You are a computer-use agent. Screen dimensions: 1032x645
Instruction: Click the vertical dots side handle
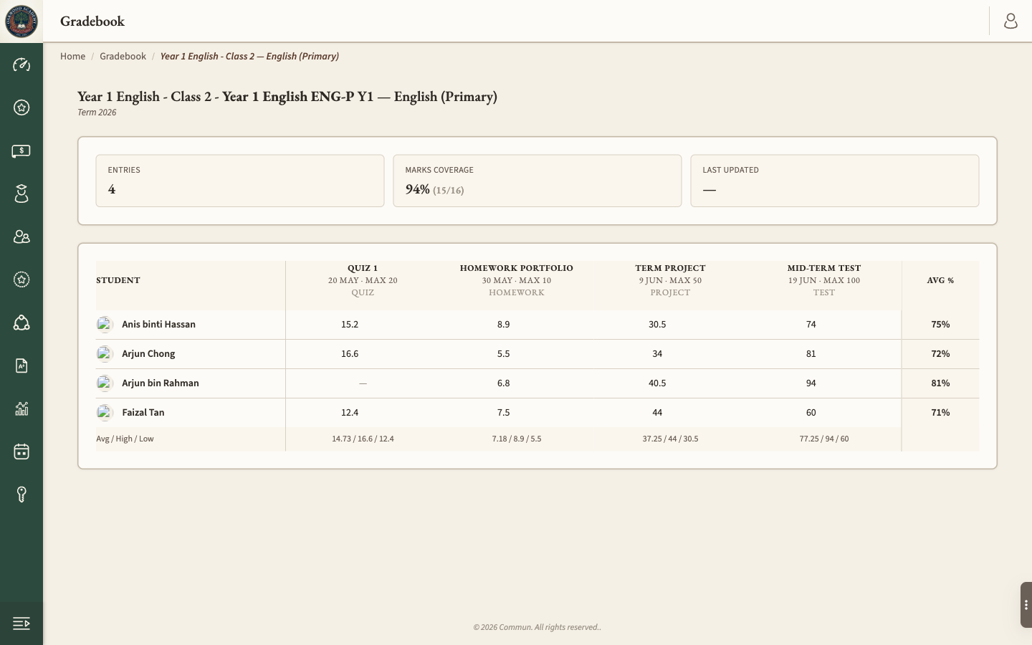click(x=1026, y=605)
